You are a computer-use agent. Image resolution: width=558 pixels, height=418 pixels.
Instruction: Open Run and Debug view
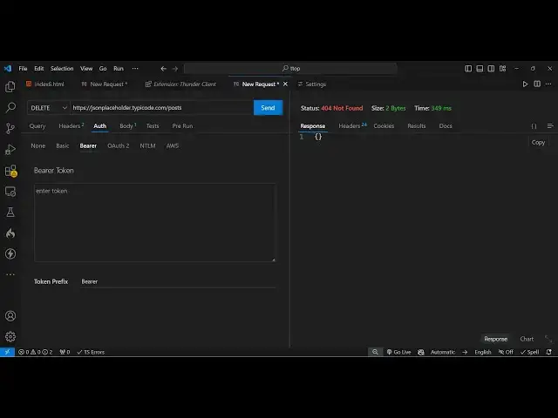[10, 149]
